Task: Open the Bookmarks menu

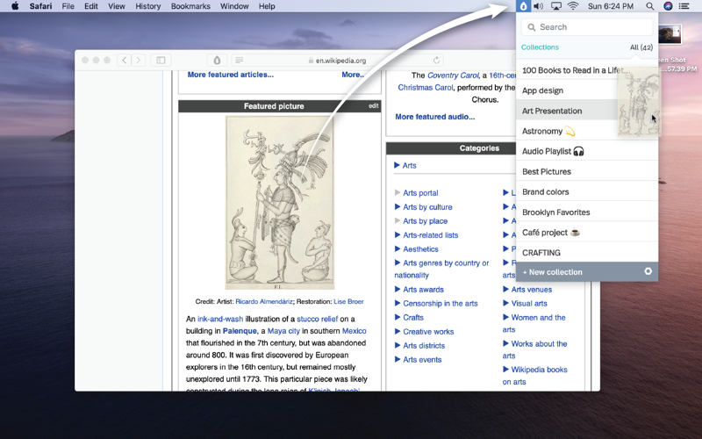Action: click(190, 6)
